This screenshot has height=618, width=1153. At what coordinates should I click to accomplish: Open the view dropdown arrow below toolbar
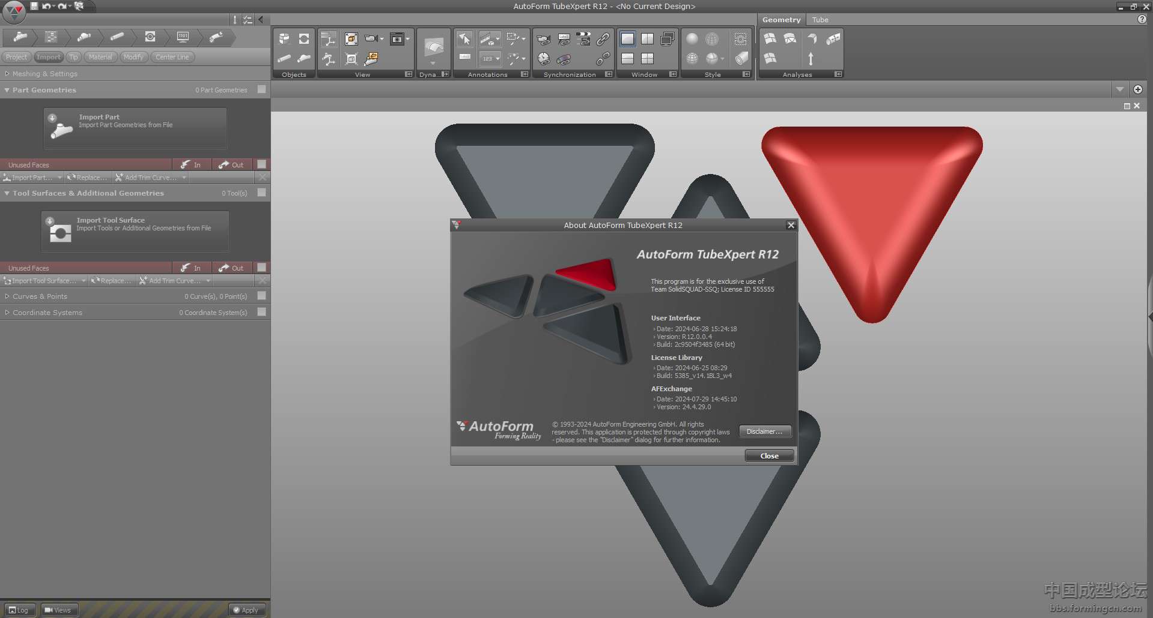(x=1119, y=89)
